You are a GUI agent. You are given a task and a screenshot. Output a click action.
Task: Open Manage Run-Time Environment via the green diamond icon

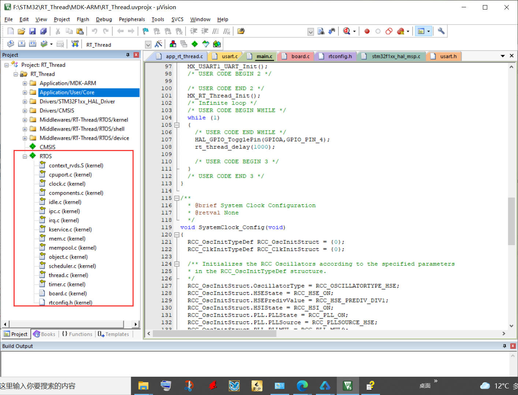tap(195, 44)
